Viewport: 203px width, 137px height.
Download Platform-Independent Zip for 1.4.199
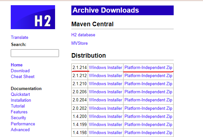pos(148,124)
